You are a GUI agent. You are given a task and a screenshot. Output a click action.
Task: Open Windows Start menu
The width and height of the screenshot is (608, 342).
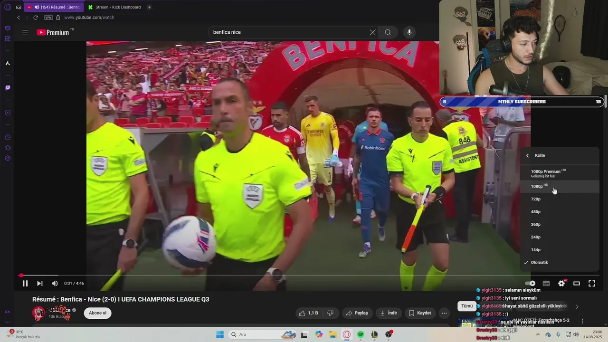pyautogui.click(x=220, y=334)
